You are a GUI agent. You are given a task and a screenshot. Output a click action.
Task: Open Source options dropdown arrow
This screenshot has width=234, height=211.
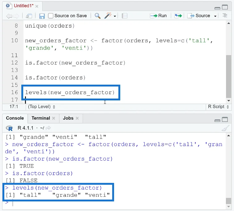pos(215,16)
